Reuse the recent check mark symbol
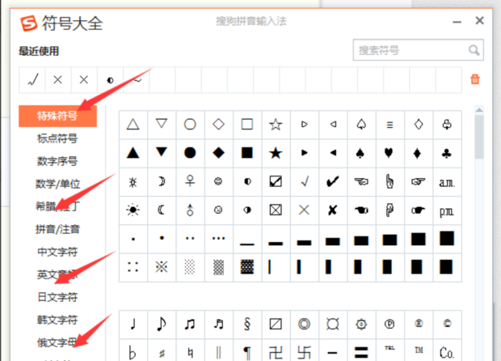The height and width of the screenshot is (361, 501). pyautogui.click(x=32, y=79)
